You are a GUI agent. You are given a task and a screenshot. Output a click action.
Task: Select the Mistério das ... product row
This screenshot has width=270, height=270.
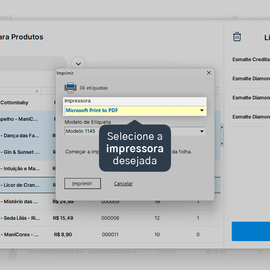(110, 202)
